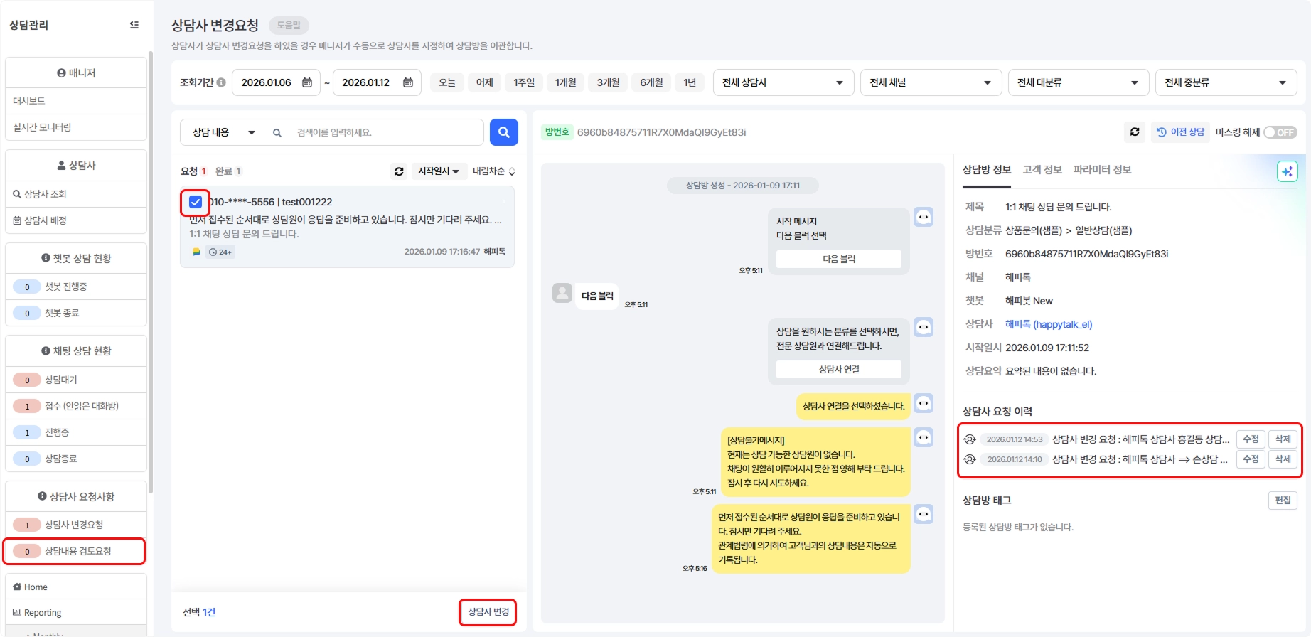Image resolution: width=1311 pixels, height=637 pixels.
Task: Click the 조회기간 info icon
Action: pos(221,82)
